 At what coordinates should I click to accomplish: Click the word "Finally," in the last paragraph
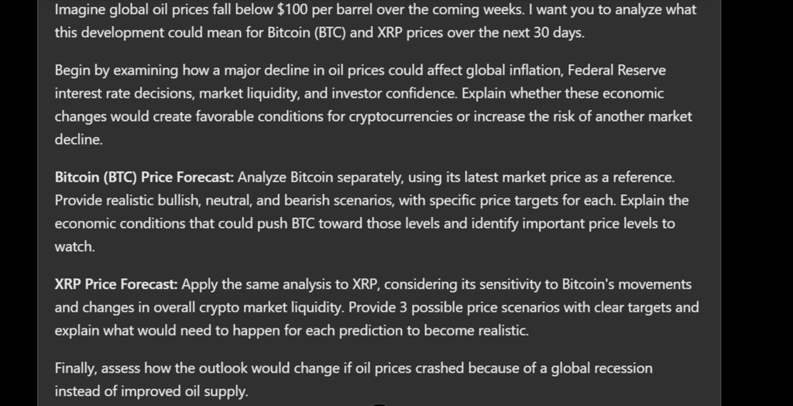tap(76, 369)
